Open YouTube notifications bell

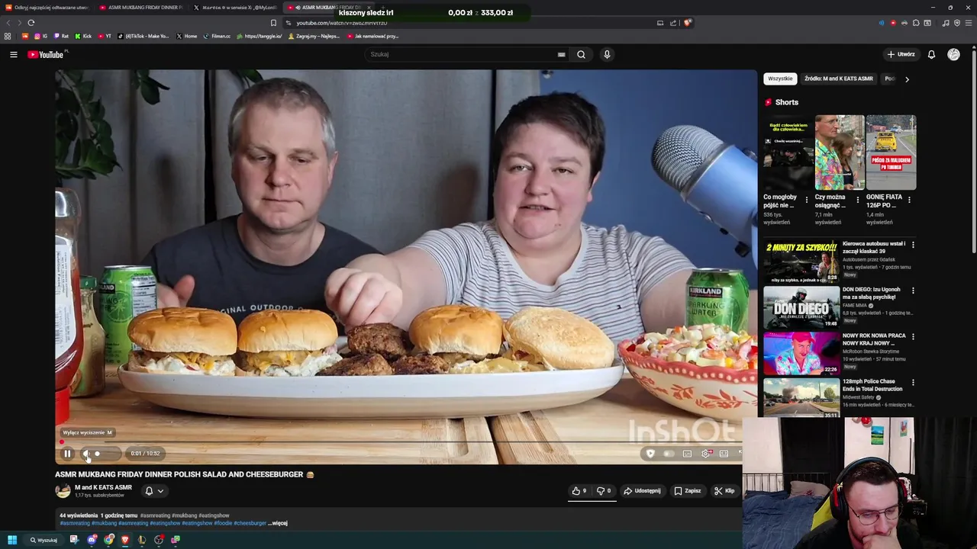[x=931, y=54]
